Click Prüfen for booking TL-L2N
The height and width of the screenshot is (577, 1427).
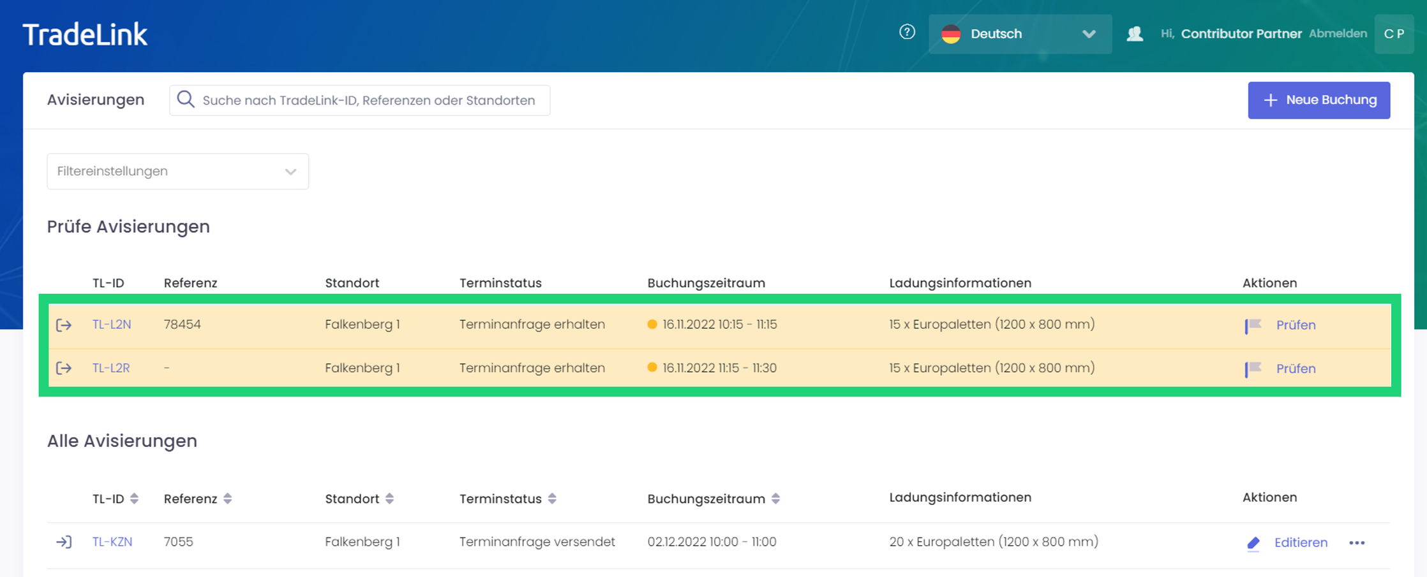pyautogui.click(x=1296, y=325)
